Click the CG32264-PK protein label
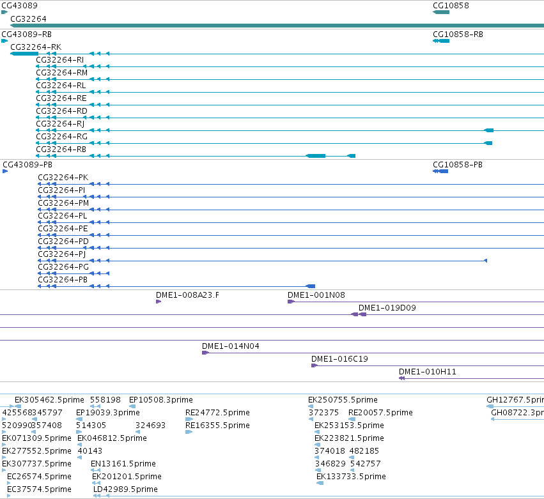The height and width of the screenshot is (499, 544). 63,178
